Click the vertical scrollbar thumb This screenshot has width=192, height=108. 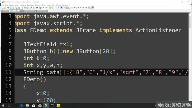coord(190,22)
